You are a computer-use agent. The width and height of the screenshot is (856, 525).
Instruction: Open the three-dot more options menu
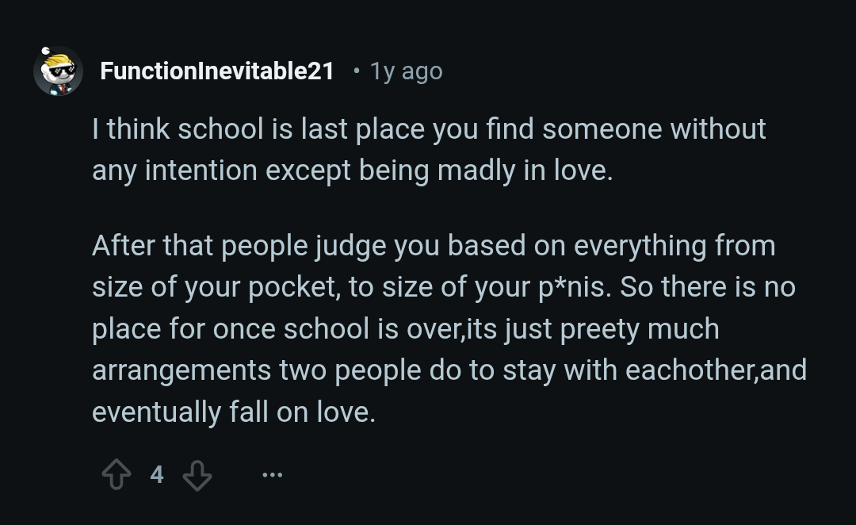pyautogui.click(x=272, y=475)
